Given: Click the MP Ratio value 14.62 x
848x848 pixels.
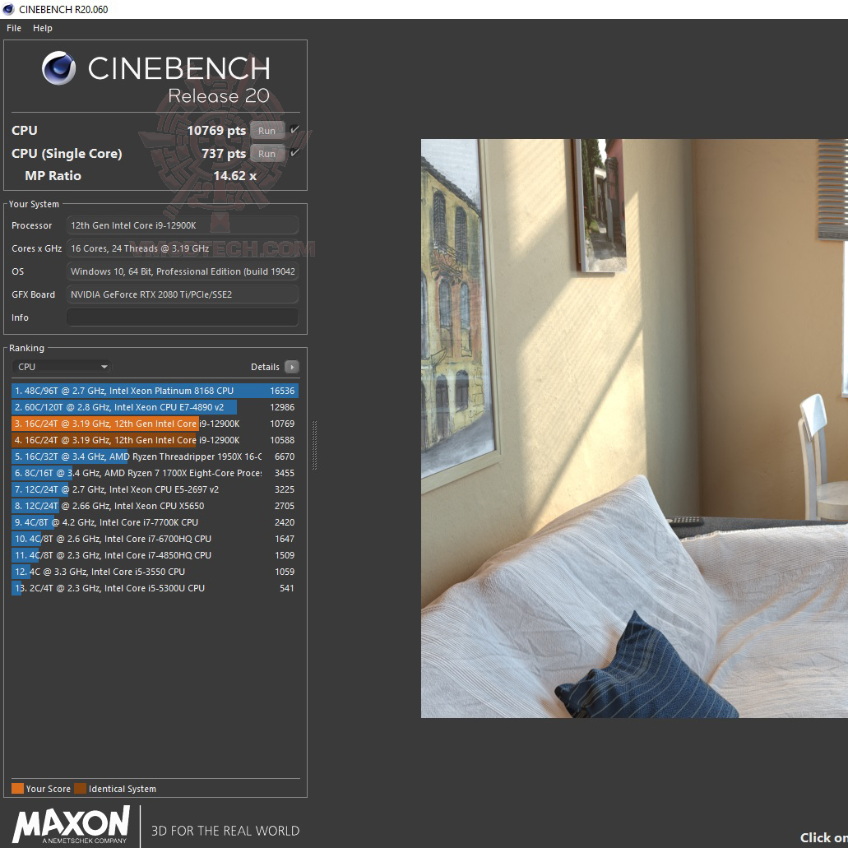Looking at the screenshot, I should point(234,176).
